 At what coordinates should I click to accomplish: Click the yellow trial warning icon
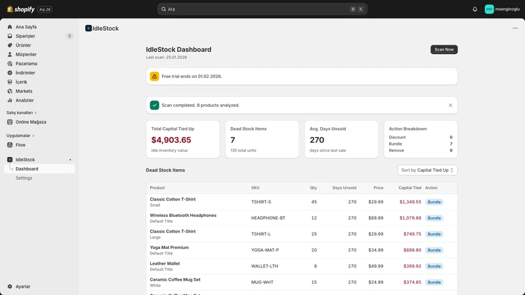154,76
